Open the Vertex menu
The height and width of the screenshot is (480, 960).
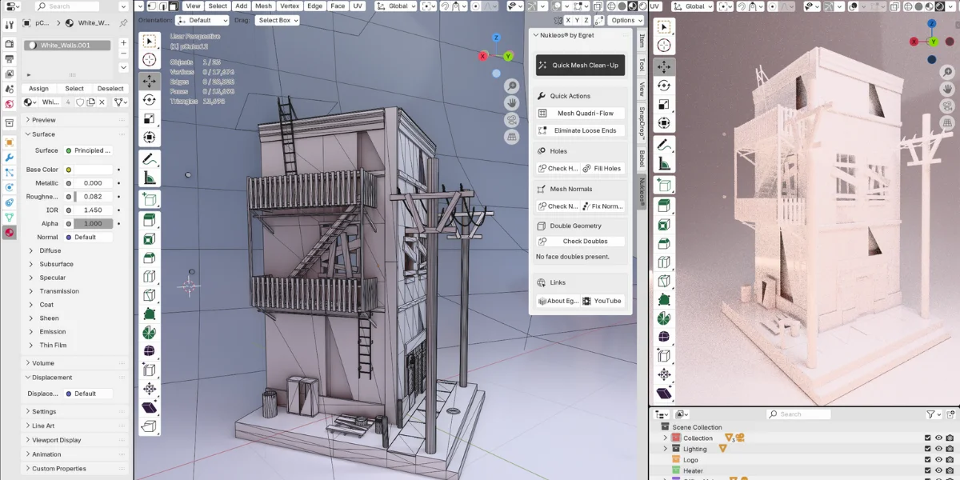[x=291, y=6]
